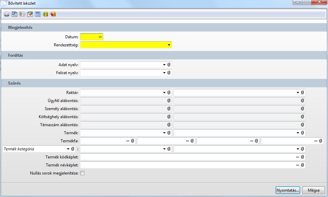This screenshot has width=328, height=197.
Task: Click paperclip of the first Termékfa field
Action: (x=133, y=141)
